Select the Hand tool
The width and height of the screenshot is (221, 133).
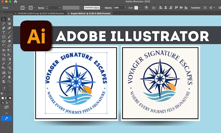[9, 77]
